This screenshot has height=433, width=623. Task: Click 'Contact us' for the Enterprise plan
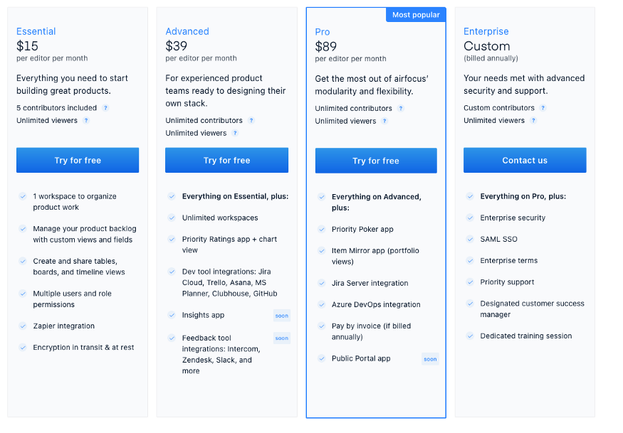coord(525,160)
